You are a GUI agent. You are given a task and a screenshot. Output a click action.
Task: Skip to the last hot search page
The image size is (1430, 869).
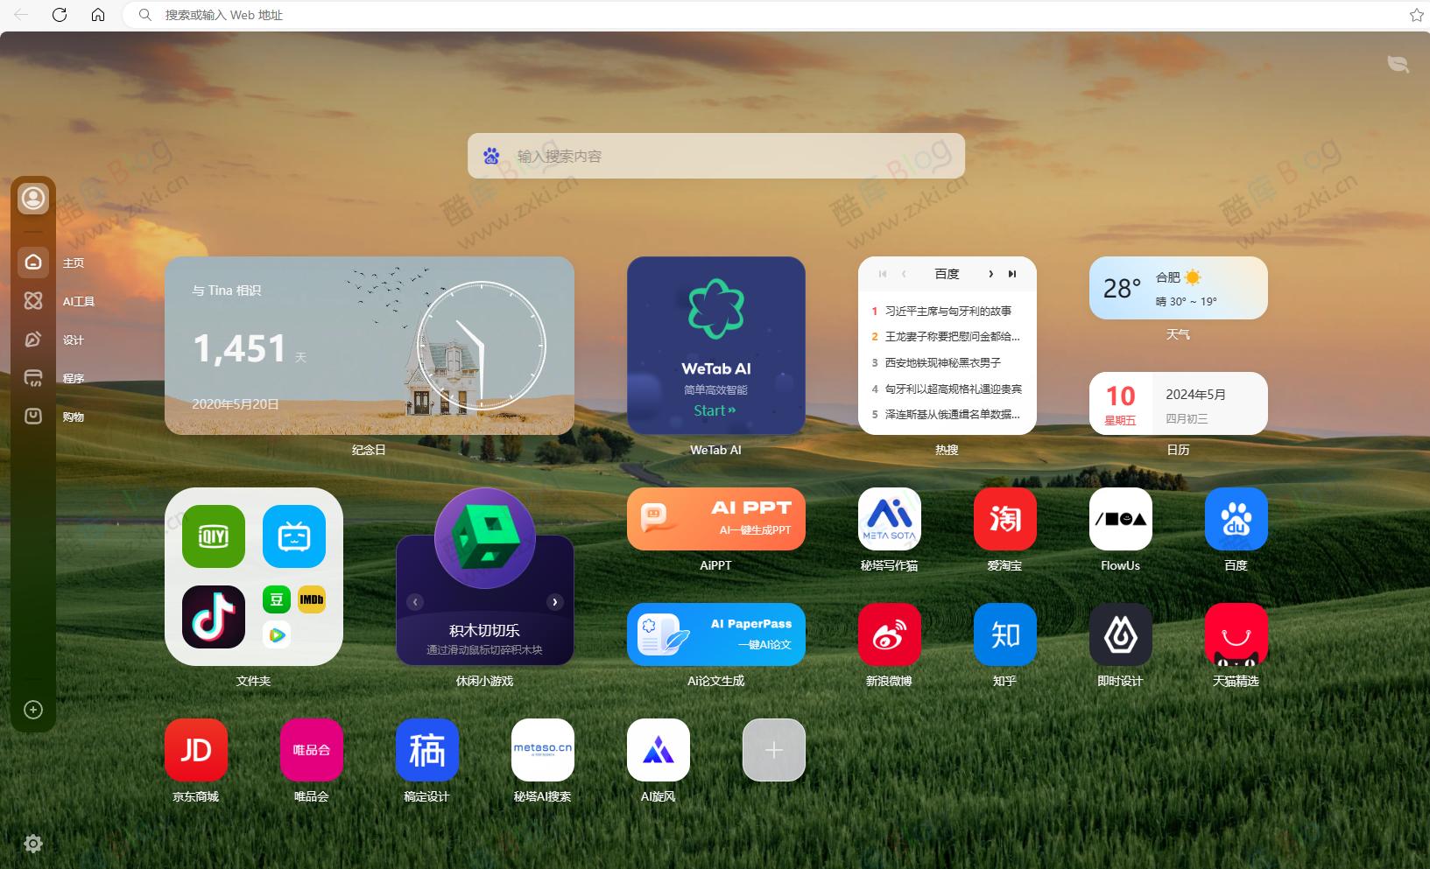point(1012,274)
